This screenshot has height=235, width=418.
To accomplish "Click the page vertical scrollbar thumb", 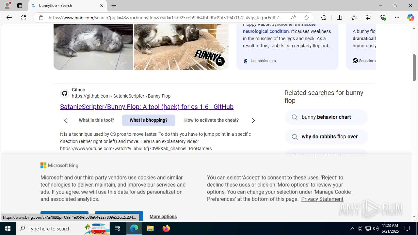I will tap(414, 68).
